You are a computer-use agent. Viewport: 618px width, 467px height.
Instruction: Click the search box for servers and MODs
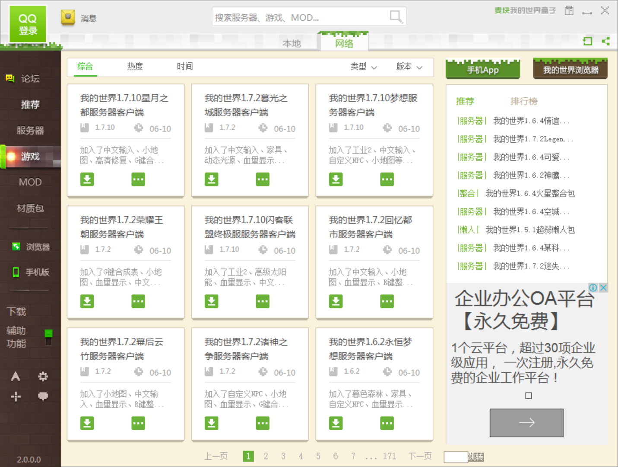[x=309, y=17]
